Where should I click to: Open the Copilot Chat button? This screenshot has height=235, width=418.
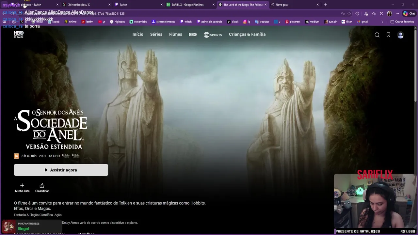pyautogui.click(x=409, y=14)
